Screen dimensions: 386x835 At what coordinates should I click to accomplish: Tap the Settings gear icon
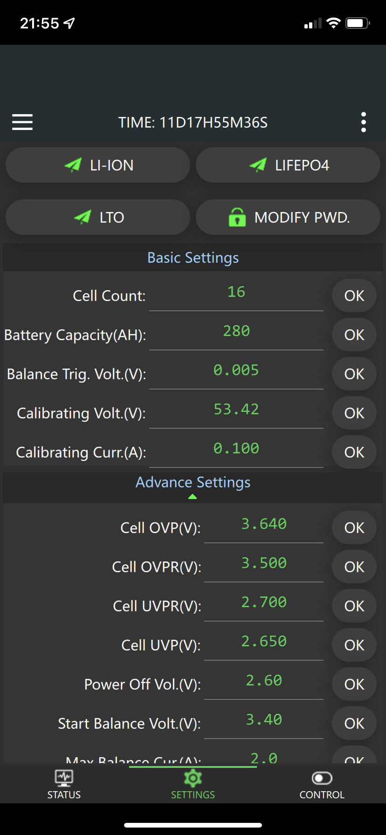point(193,778)
